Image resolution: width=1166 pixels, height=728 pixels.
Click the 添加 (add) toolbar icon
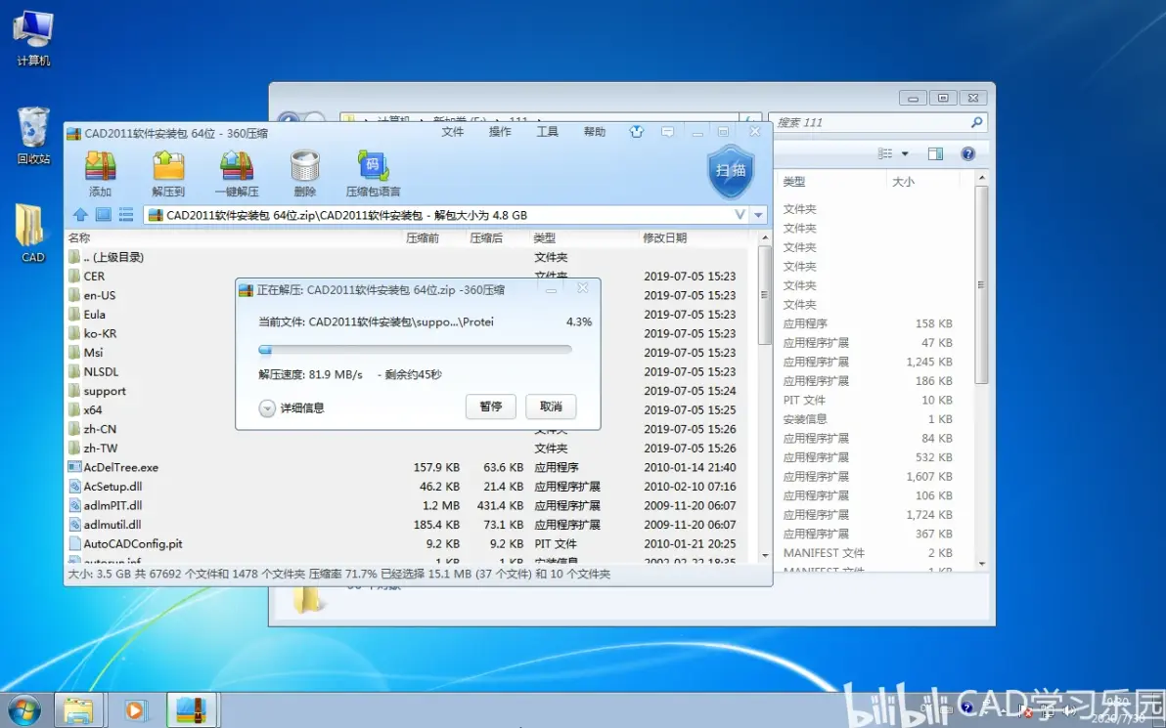click(101, 166)
